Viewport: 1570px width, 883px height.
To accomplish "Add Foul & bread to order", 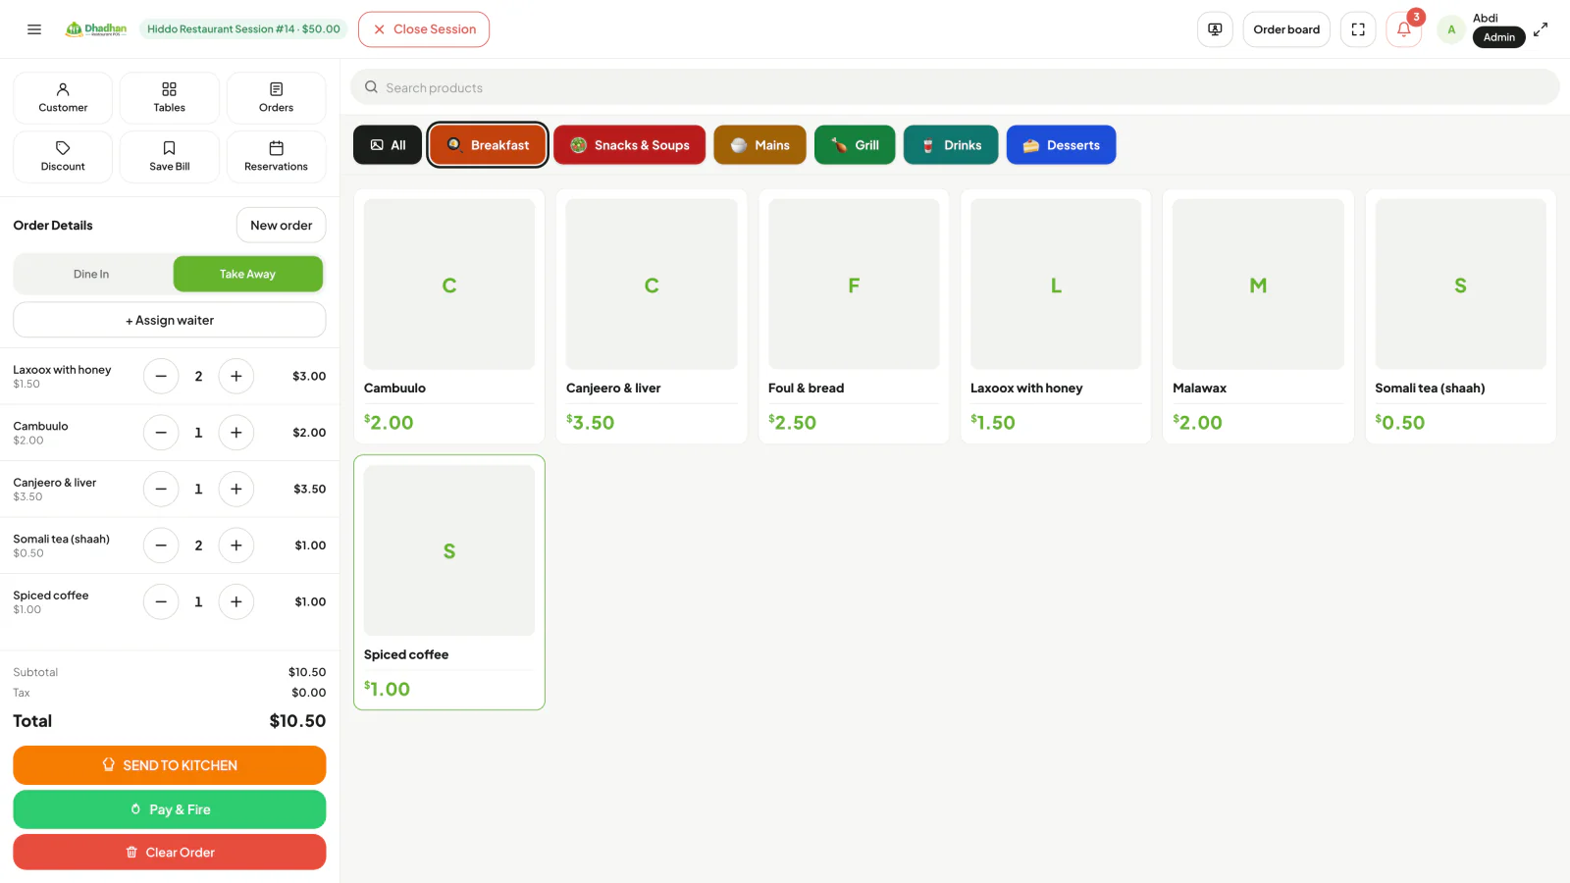I will [854, 316].
